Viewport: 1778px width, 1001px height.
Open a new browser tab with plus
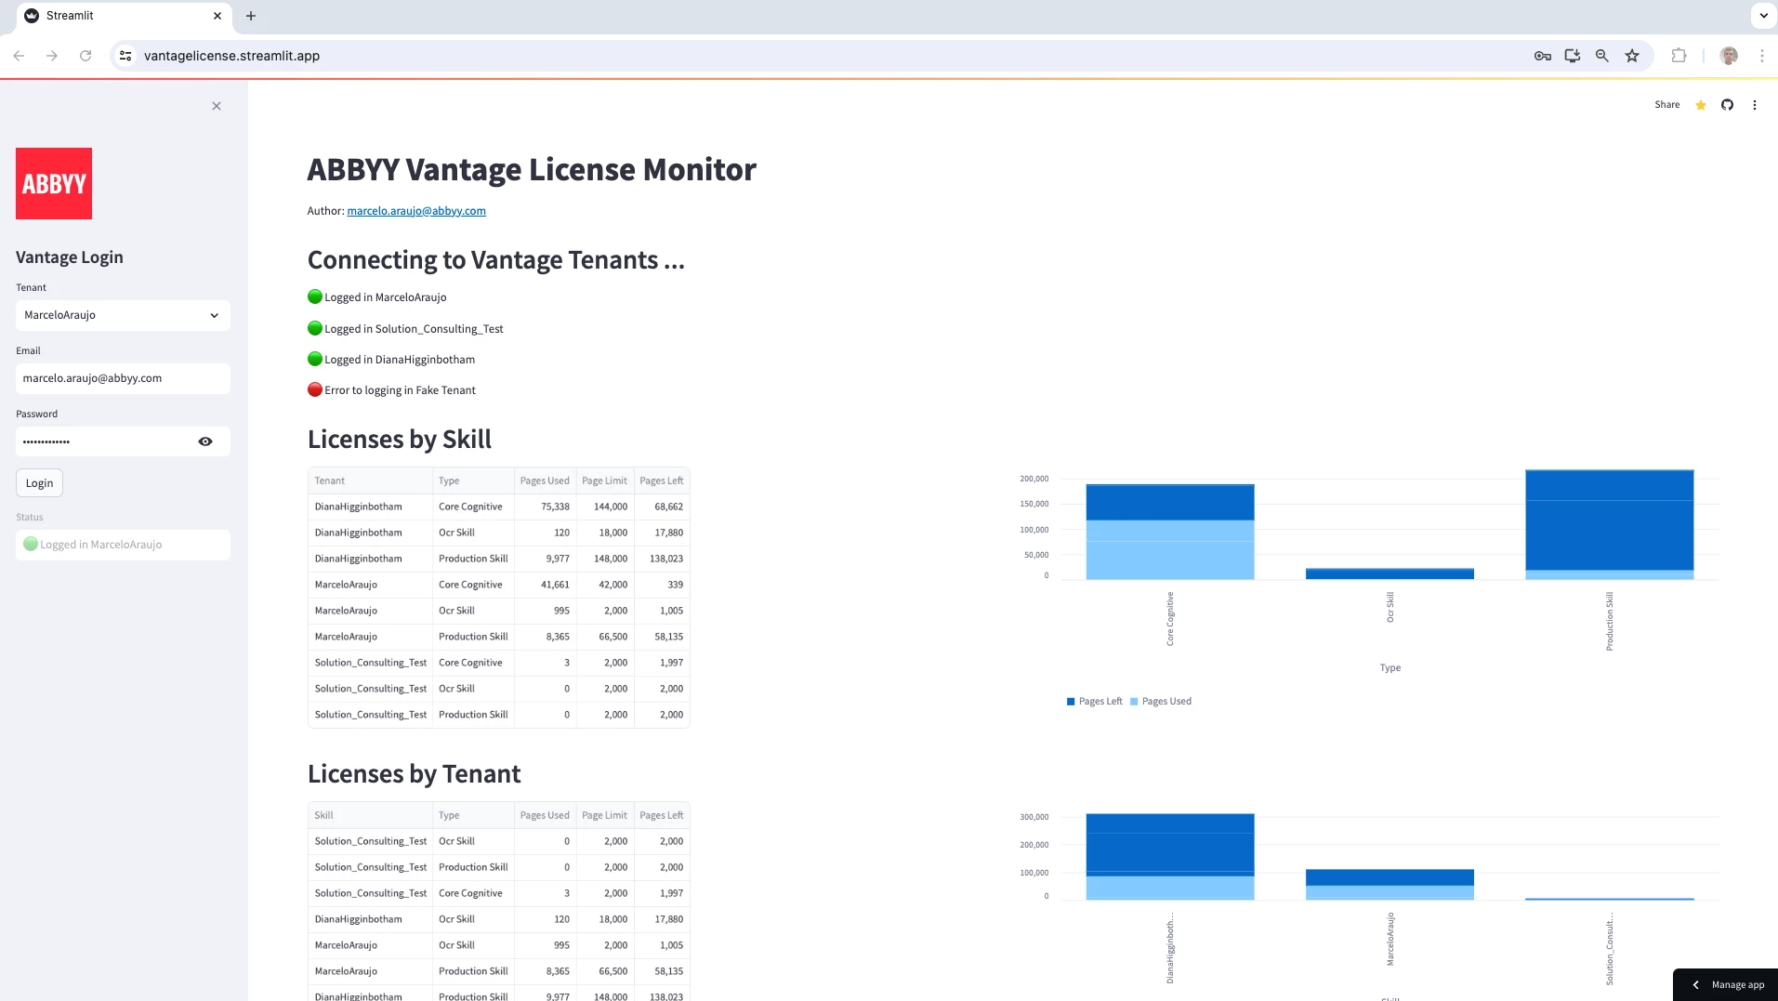(251, 16)
